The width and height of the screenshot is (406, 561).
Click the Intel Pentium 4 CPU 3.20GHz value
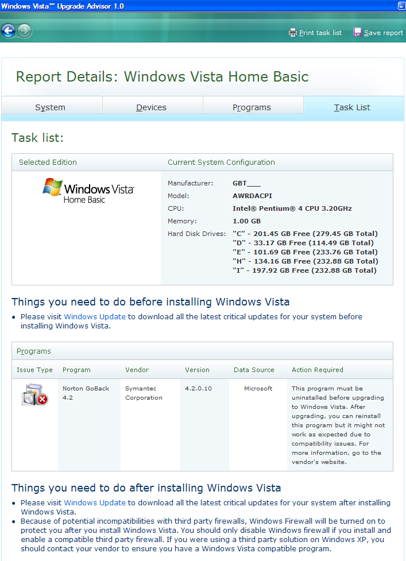292,208
